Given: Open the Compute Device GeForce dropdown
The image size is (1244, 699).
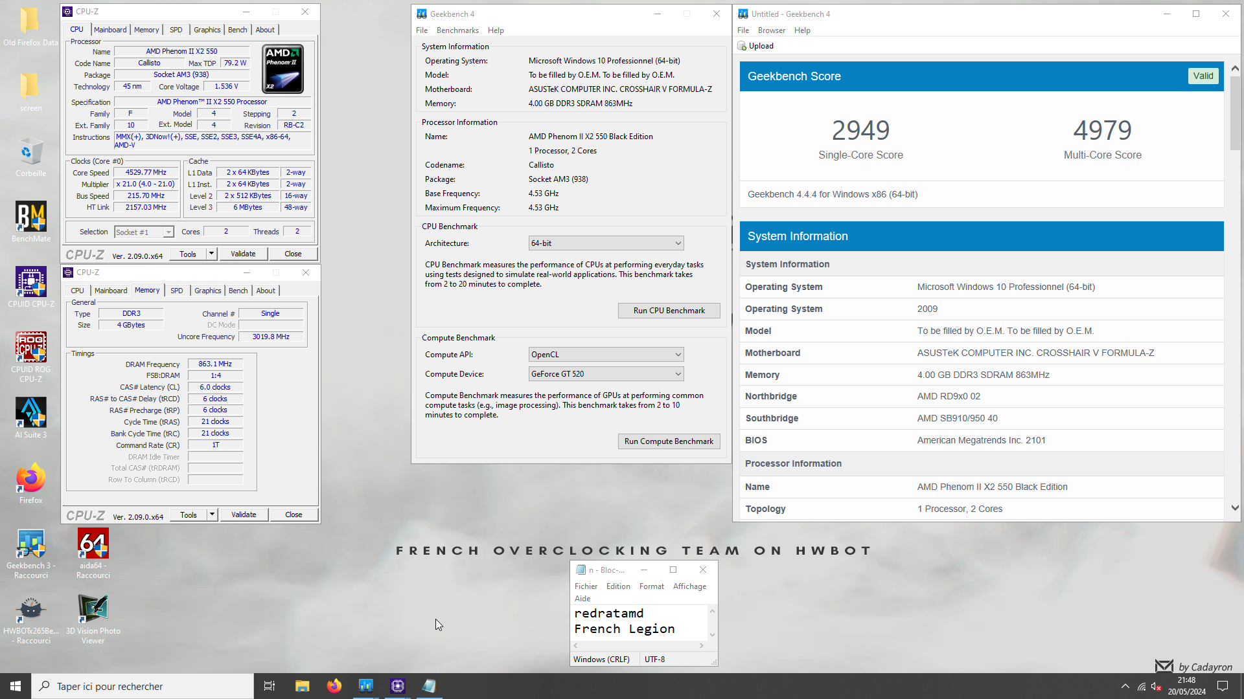Looking at the screenshot, I should click(606, 374).
